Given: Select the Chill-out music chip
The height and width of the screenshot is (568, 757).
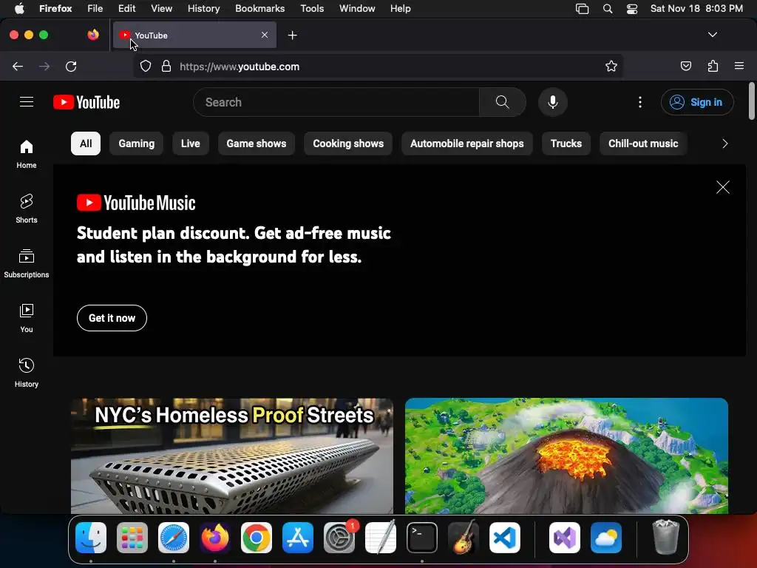Looking at the screenshot, I should [x=643, y=143].
